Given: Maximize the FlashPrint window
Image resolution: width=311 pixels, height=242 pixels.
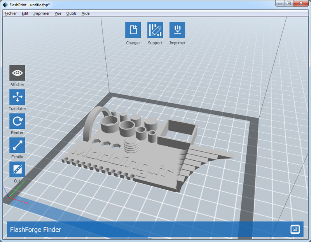Looking at the screenshot, I should [x=289, y=4].
